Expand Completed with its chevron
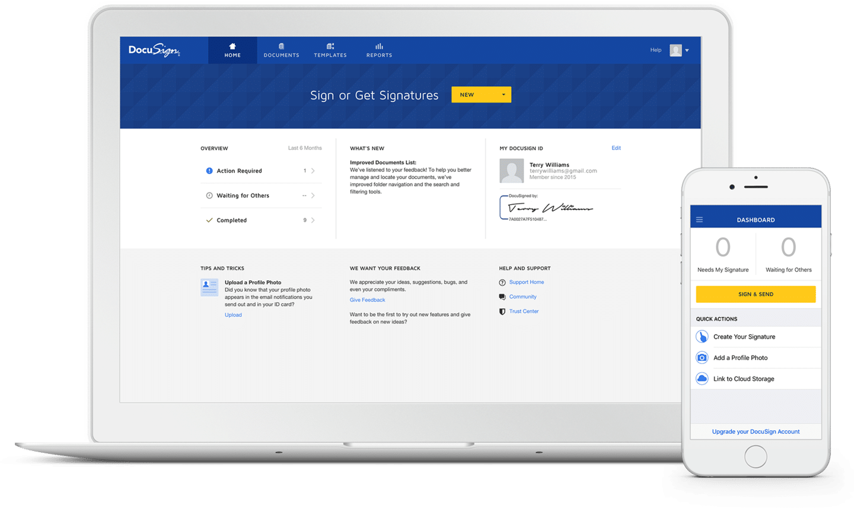The height and width of the screenshot is (508, 854). (313, 220)
